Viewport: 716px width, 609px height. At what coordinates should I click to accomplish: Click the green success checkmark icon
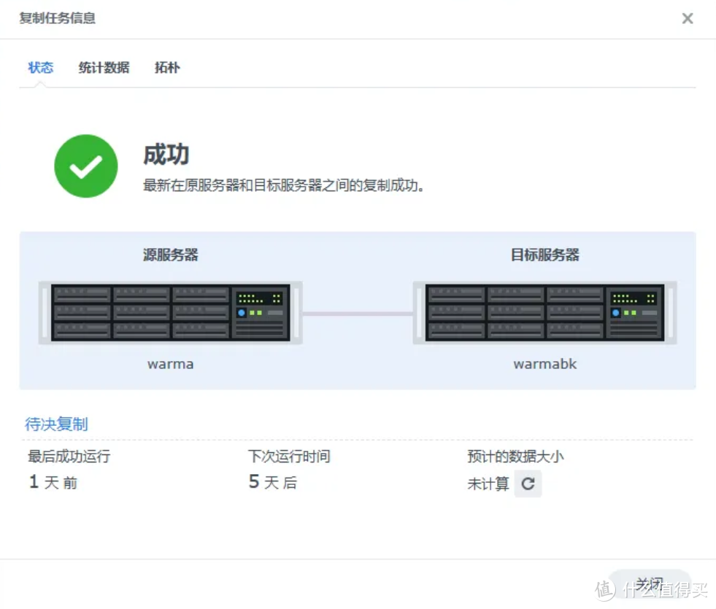pyautogui.click(x=85, y=166)
